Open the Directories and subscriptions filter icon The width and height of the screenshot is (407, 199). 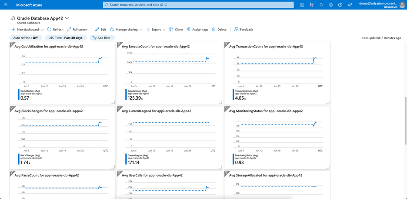coord(312,5)
